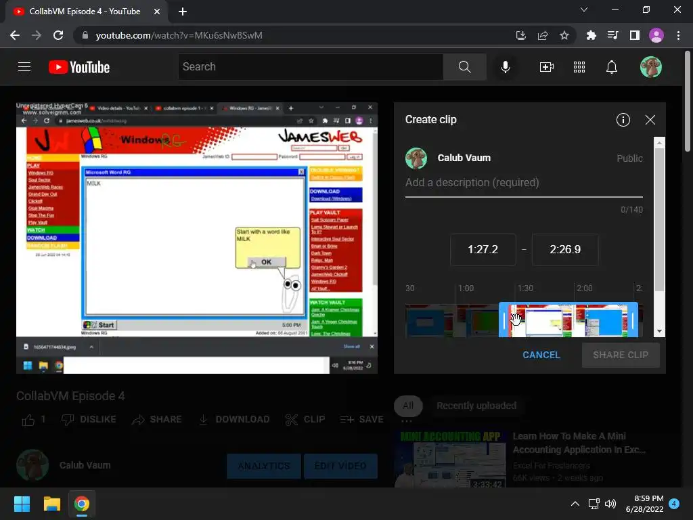
Task: Open Chrome tab search chevron
Action: [584, 9]
